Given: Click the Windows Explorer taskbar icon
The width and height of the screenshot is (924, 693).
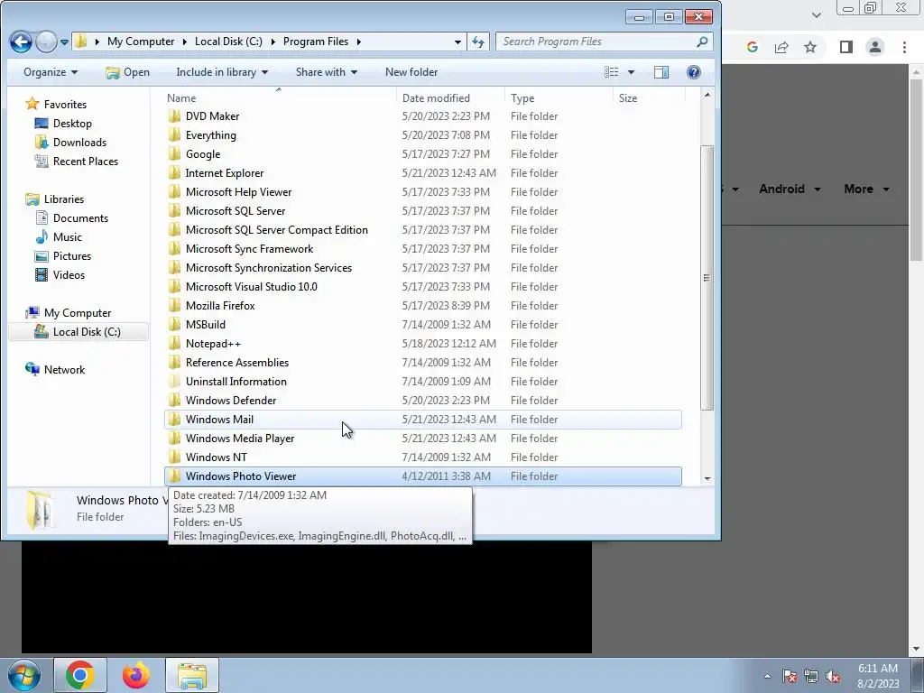Looking at the screenshot, I should tap(192, 675).
